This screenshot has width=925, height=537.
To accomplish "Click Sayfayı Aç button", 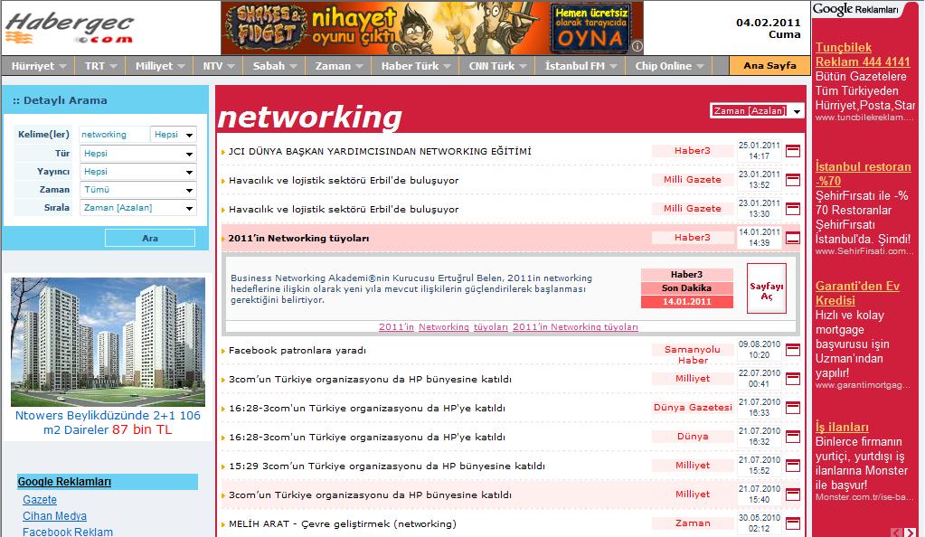I will pos(766,288).
